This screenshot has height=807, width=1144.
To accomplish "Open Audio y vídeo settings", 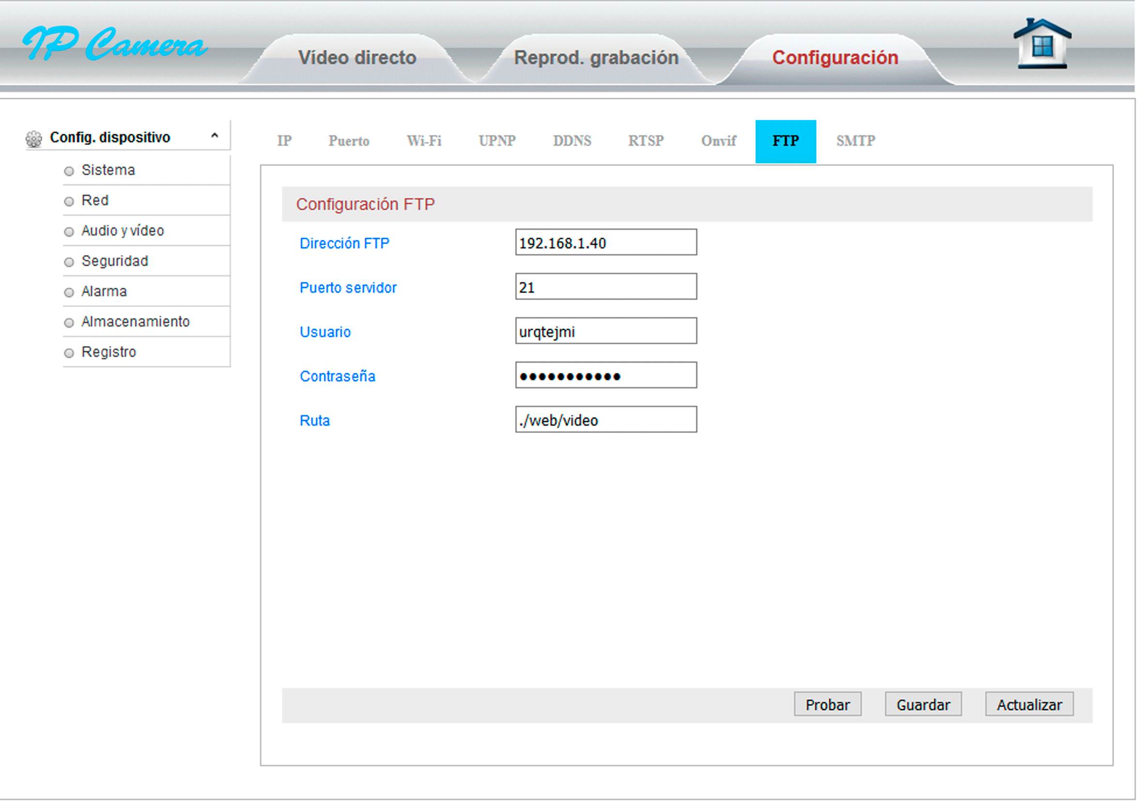I will (x=123, y=231).
